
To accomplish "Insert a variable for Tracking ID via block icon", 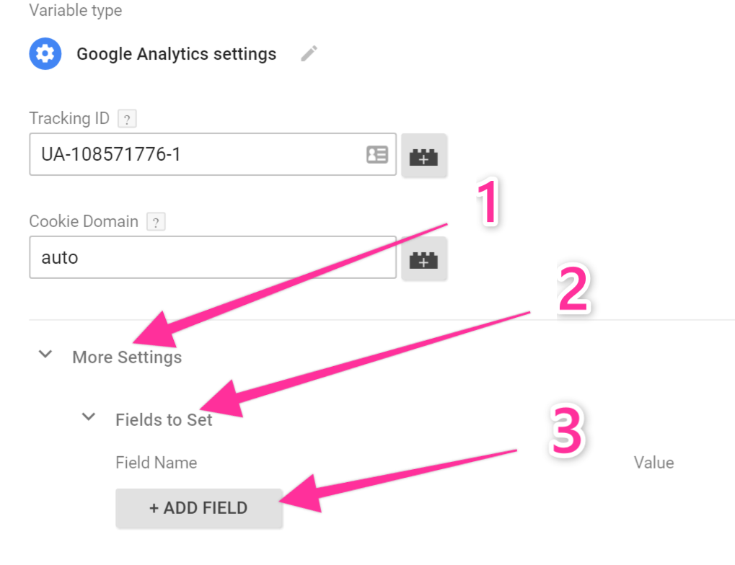I will [424, 156].
